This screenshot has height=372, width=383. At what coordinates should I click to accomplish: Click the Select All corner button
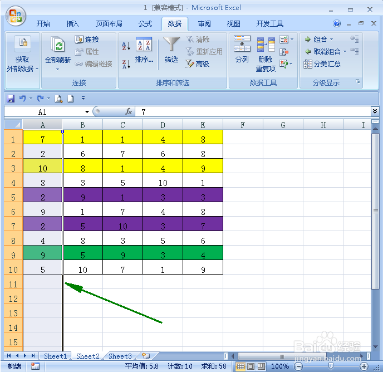point(14,125)
